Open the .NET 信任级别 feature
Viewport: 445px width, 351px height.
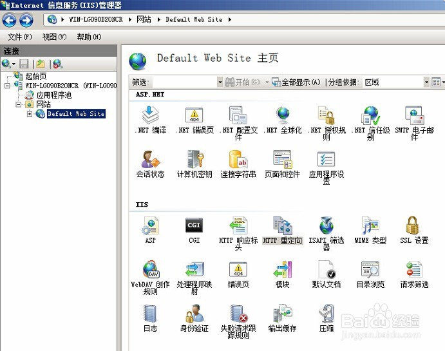point(371,123)
